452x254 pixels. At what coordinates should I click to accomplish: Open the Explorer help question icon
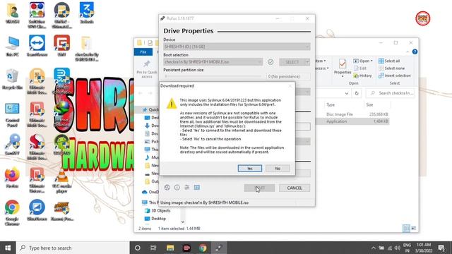(415, 52)
